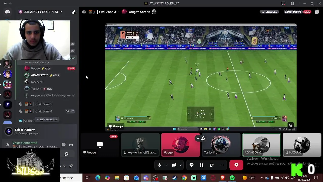The width and height of the screenshot is (323, 182).
Task: Focus TouiL participant tile
Action: click(x=221, y=145)
